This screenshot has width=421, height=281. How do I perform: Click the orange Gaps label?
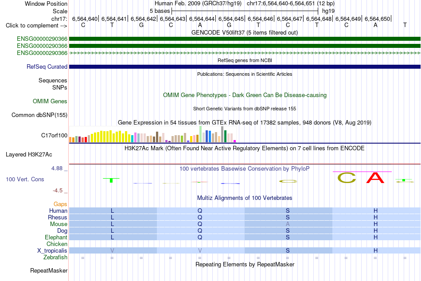click(60, 204)
